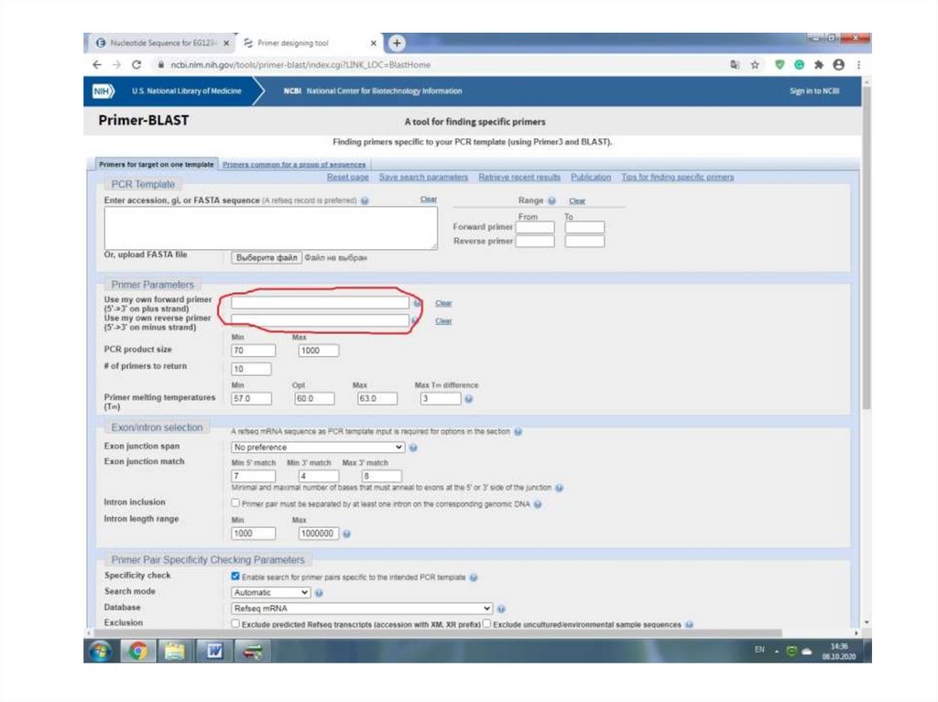Viewport: 938px width, 702px height.
Task: Click help icon beside Max Tm difference field
Action: pyautogui.click(x=468, y=399)
